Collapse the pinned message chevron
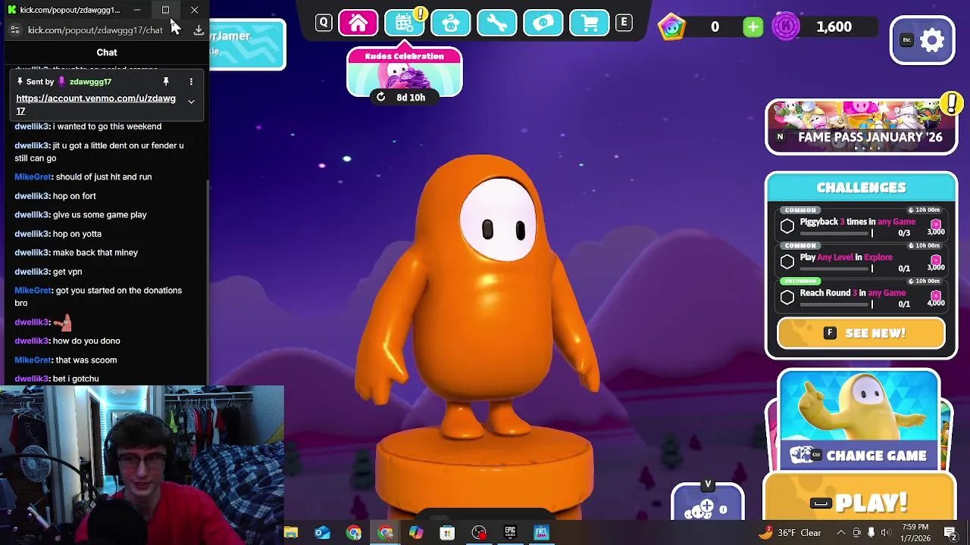This screenshot has height=545, width=970. [x=191, y=101]
